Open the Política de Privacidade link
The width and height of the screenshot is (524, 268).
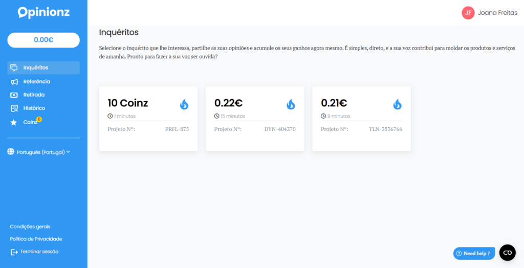point(36,239)
